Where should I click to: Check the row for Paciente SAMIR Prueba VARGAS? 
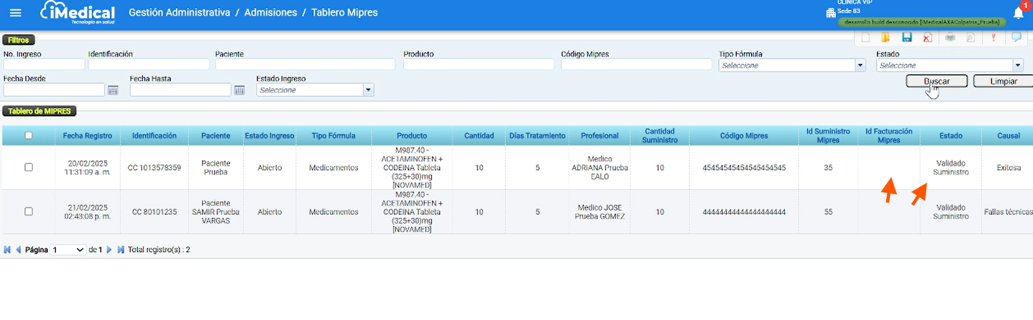click(x=28, y=211)
